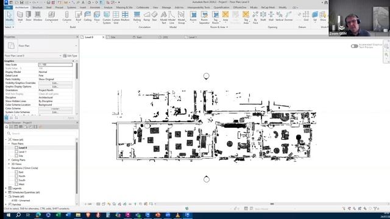This screenshot has width=390, height=219.
Task: Expand the Legends tree node
Action: 6,189
